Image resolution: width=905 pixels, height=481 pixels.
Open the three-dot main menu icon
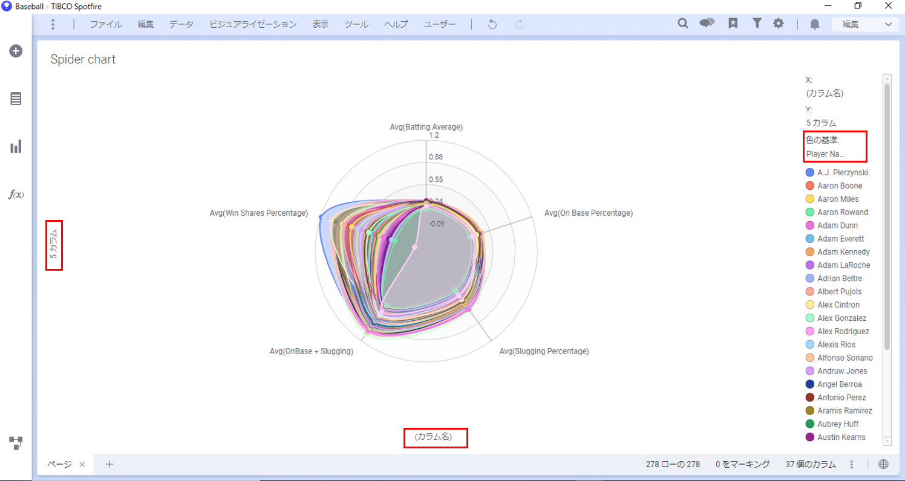point(53,24)
